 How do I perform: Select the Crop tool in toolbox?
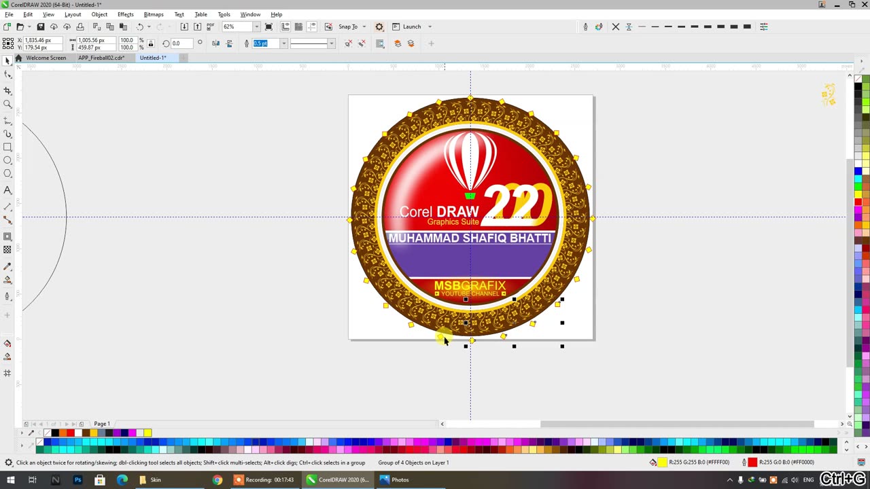[7, 90]
